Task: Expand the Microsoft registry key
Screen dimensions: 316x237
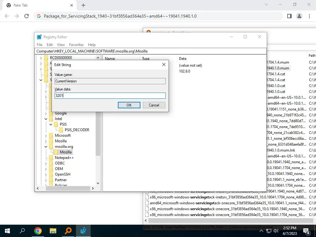Action: 46,136
